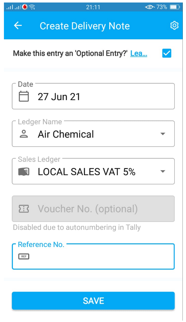Viewport: 186px width, 322px height.
Task: Tap the battery icon in status bar
Action: pyautogui.click(x=175, y=7)
